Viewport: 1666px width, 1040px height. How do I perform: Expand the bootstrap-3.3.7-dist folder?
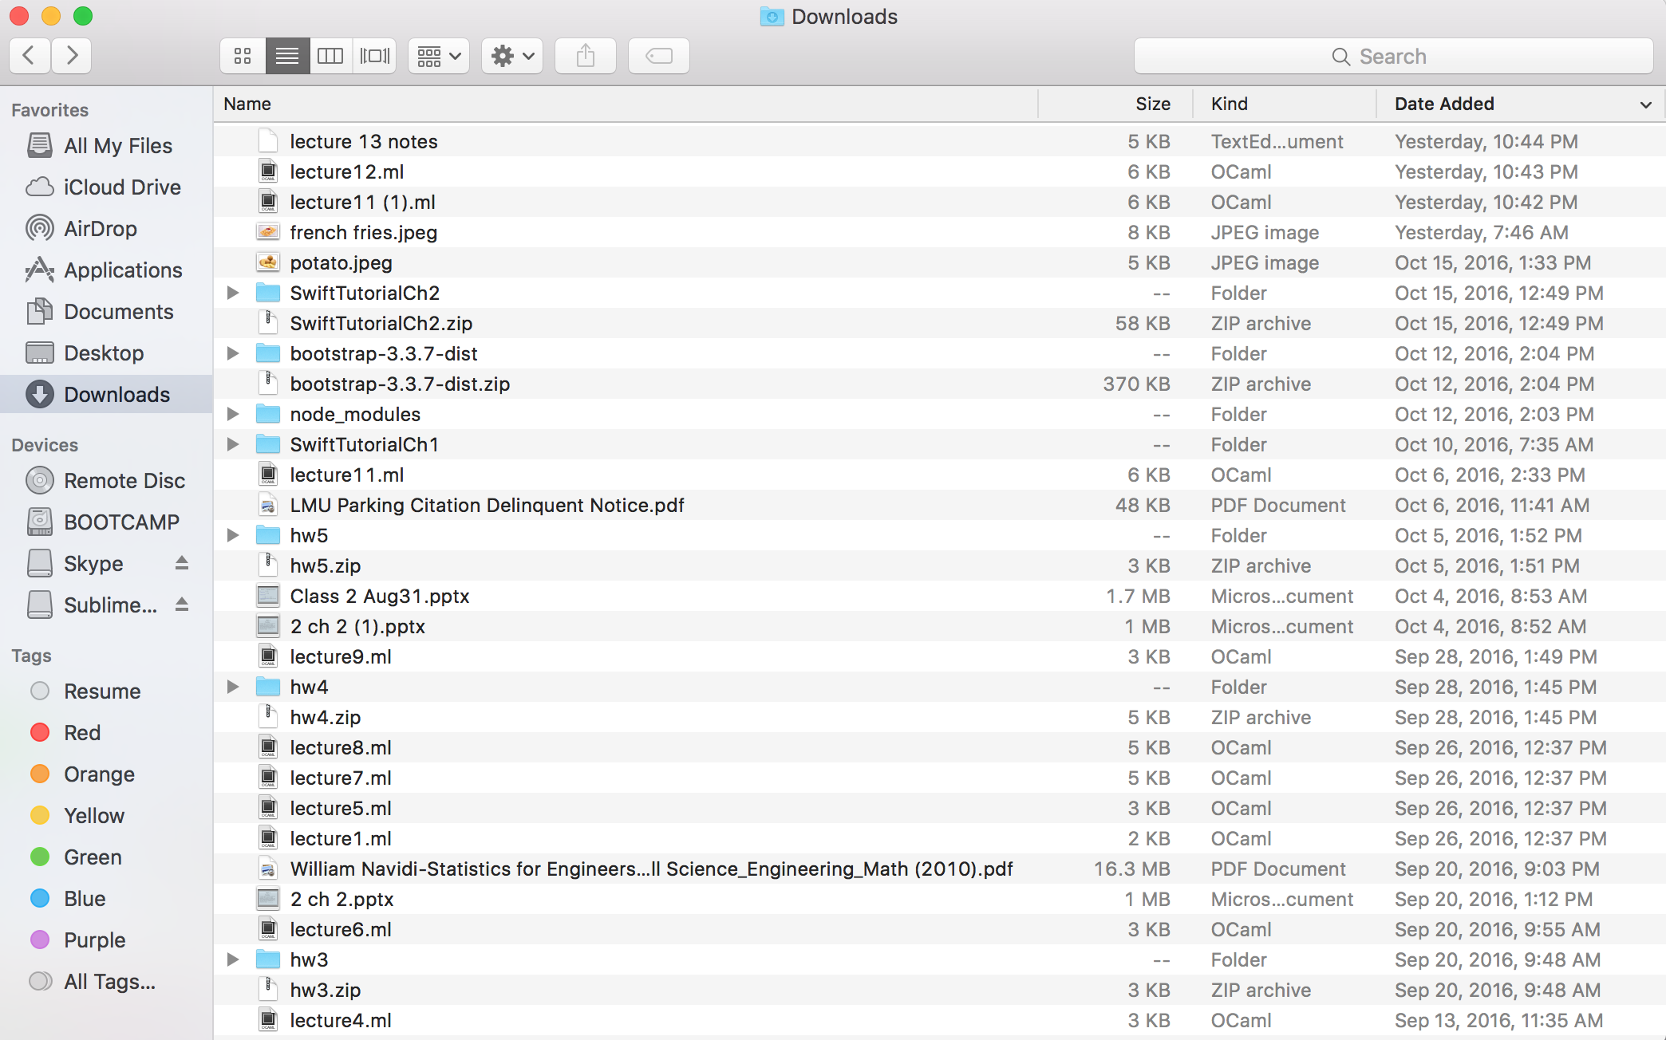(x=233, y=353)
